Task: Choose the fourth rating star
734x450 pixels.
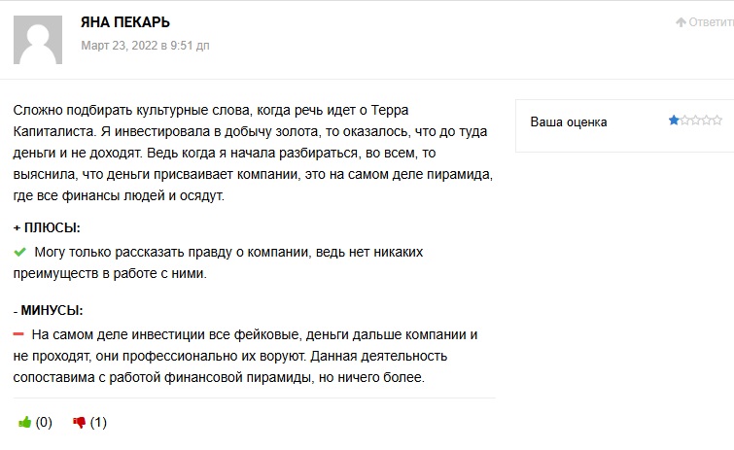Action: click(x=706, y=121)
